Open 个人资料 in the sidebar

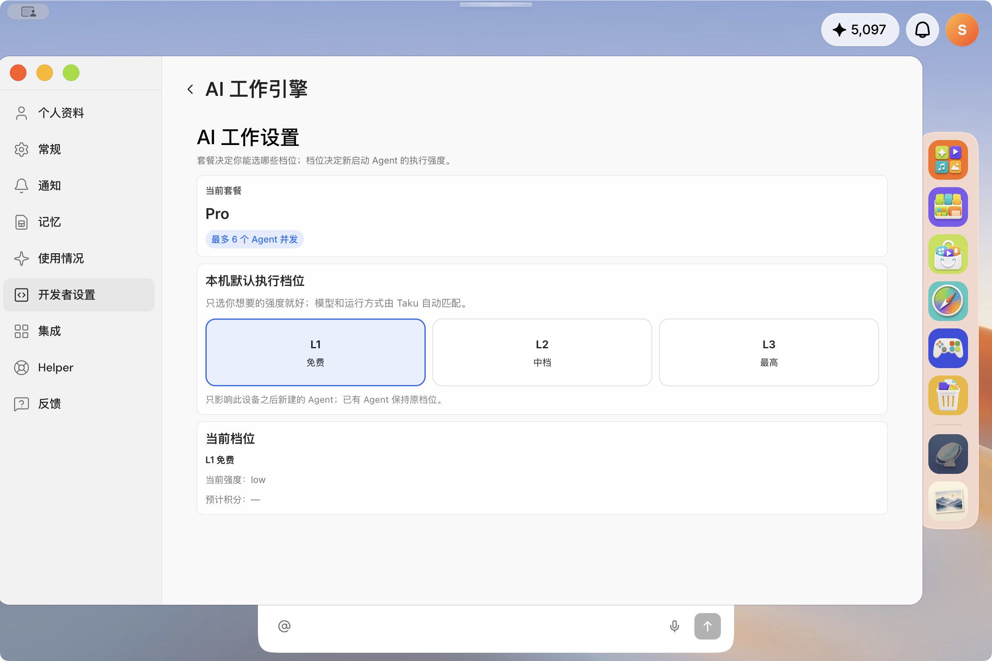click(79, 113)
